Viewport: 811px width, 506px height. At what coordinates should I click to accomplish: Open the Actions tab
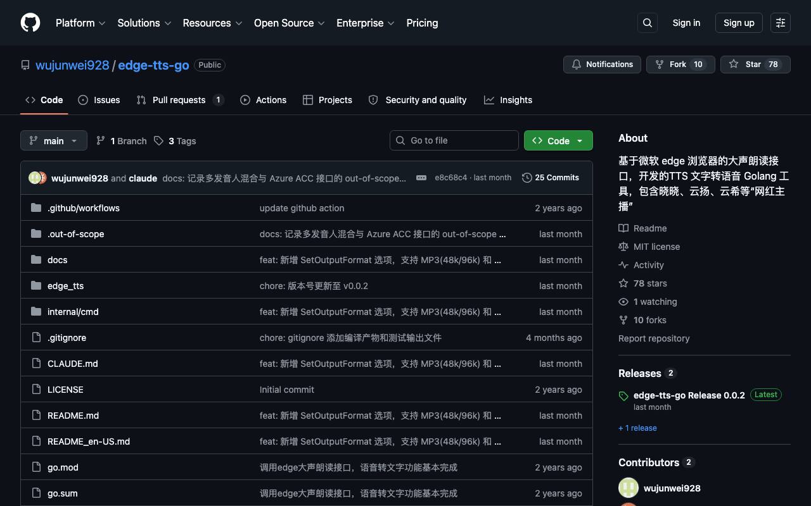coord(263,100)
